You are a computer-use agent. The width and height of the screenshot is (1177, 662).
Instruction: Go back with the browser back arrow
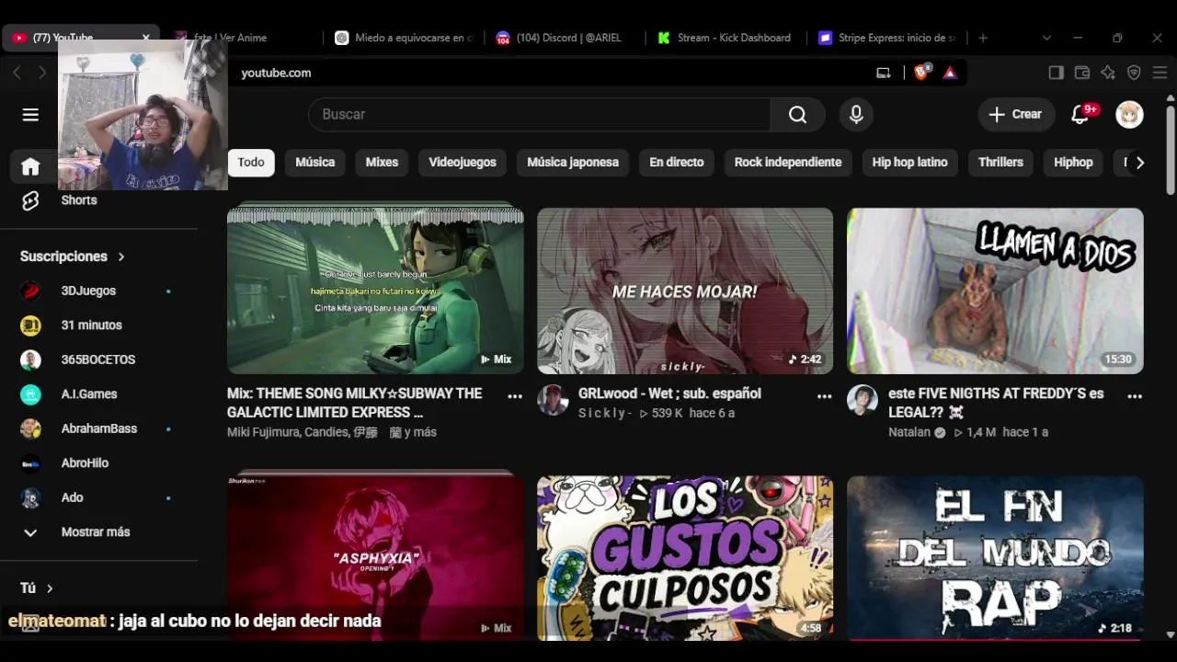(17, 73)
